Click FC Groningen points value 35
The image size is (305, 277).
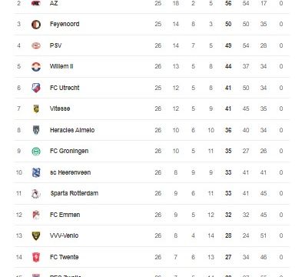tap(228, 151)
